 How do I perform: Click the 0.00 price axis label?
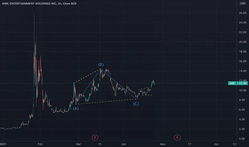pos(243,138)
